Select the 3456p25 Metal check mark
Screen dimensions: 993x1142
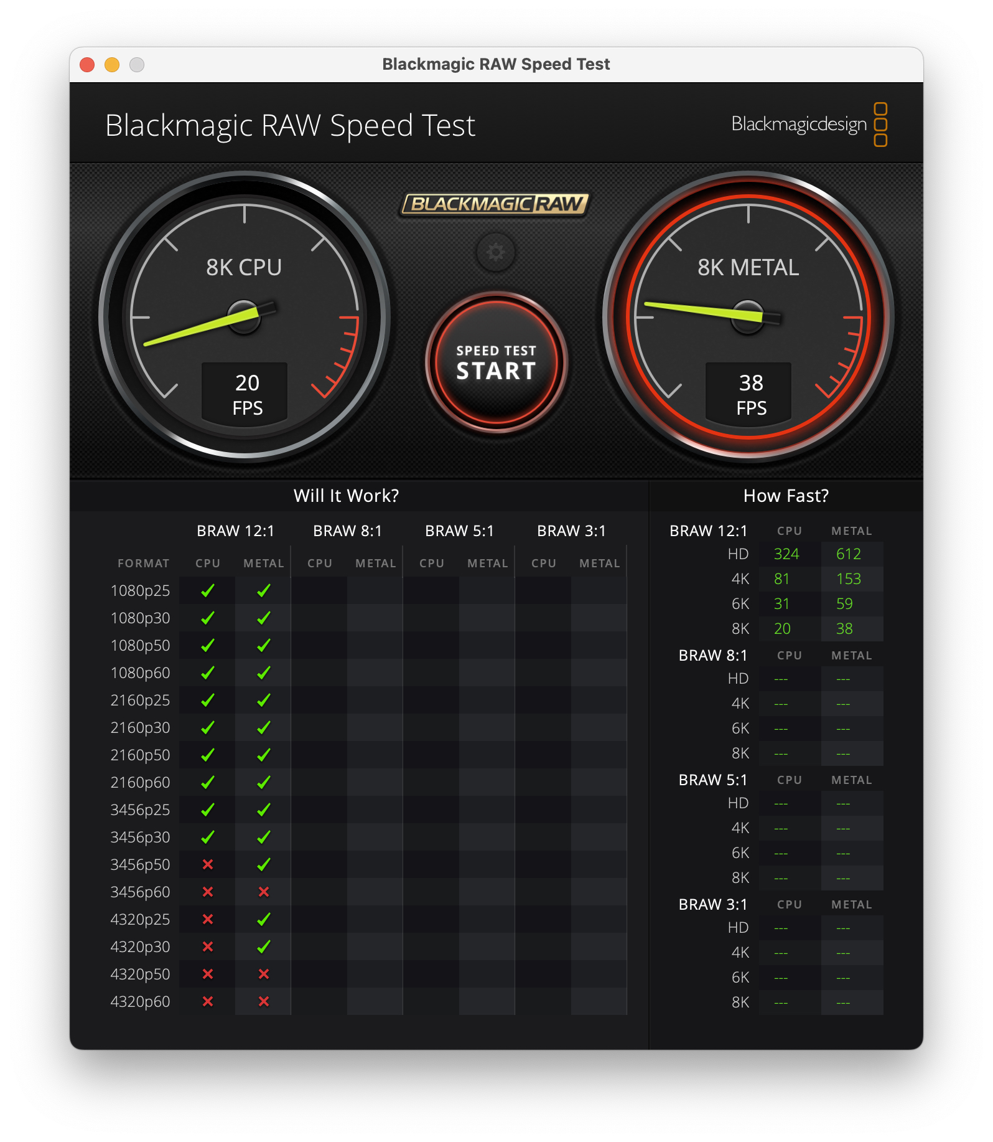264,809
